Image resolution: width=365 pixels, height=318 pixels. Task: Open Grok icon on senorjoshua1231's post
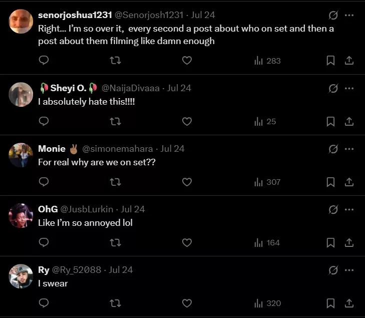point(333,15)
